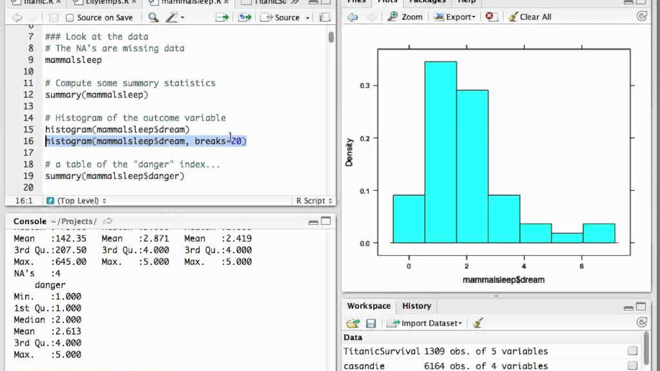Image resolution: width=660 pixels, height=371 pixels.
Task: Refresh the workspace list
Action: [642, 323]
